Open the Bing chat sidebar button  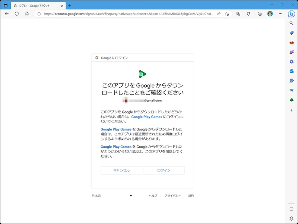coord(291,14)
